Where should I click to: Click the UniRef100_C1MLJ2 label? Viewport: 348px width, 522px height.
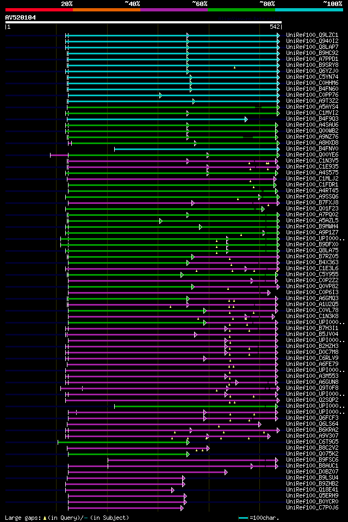(312, 179)
